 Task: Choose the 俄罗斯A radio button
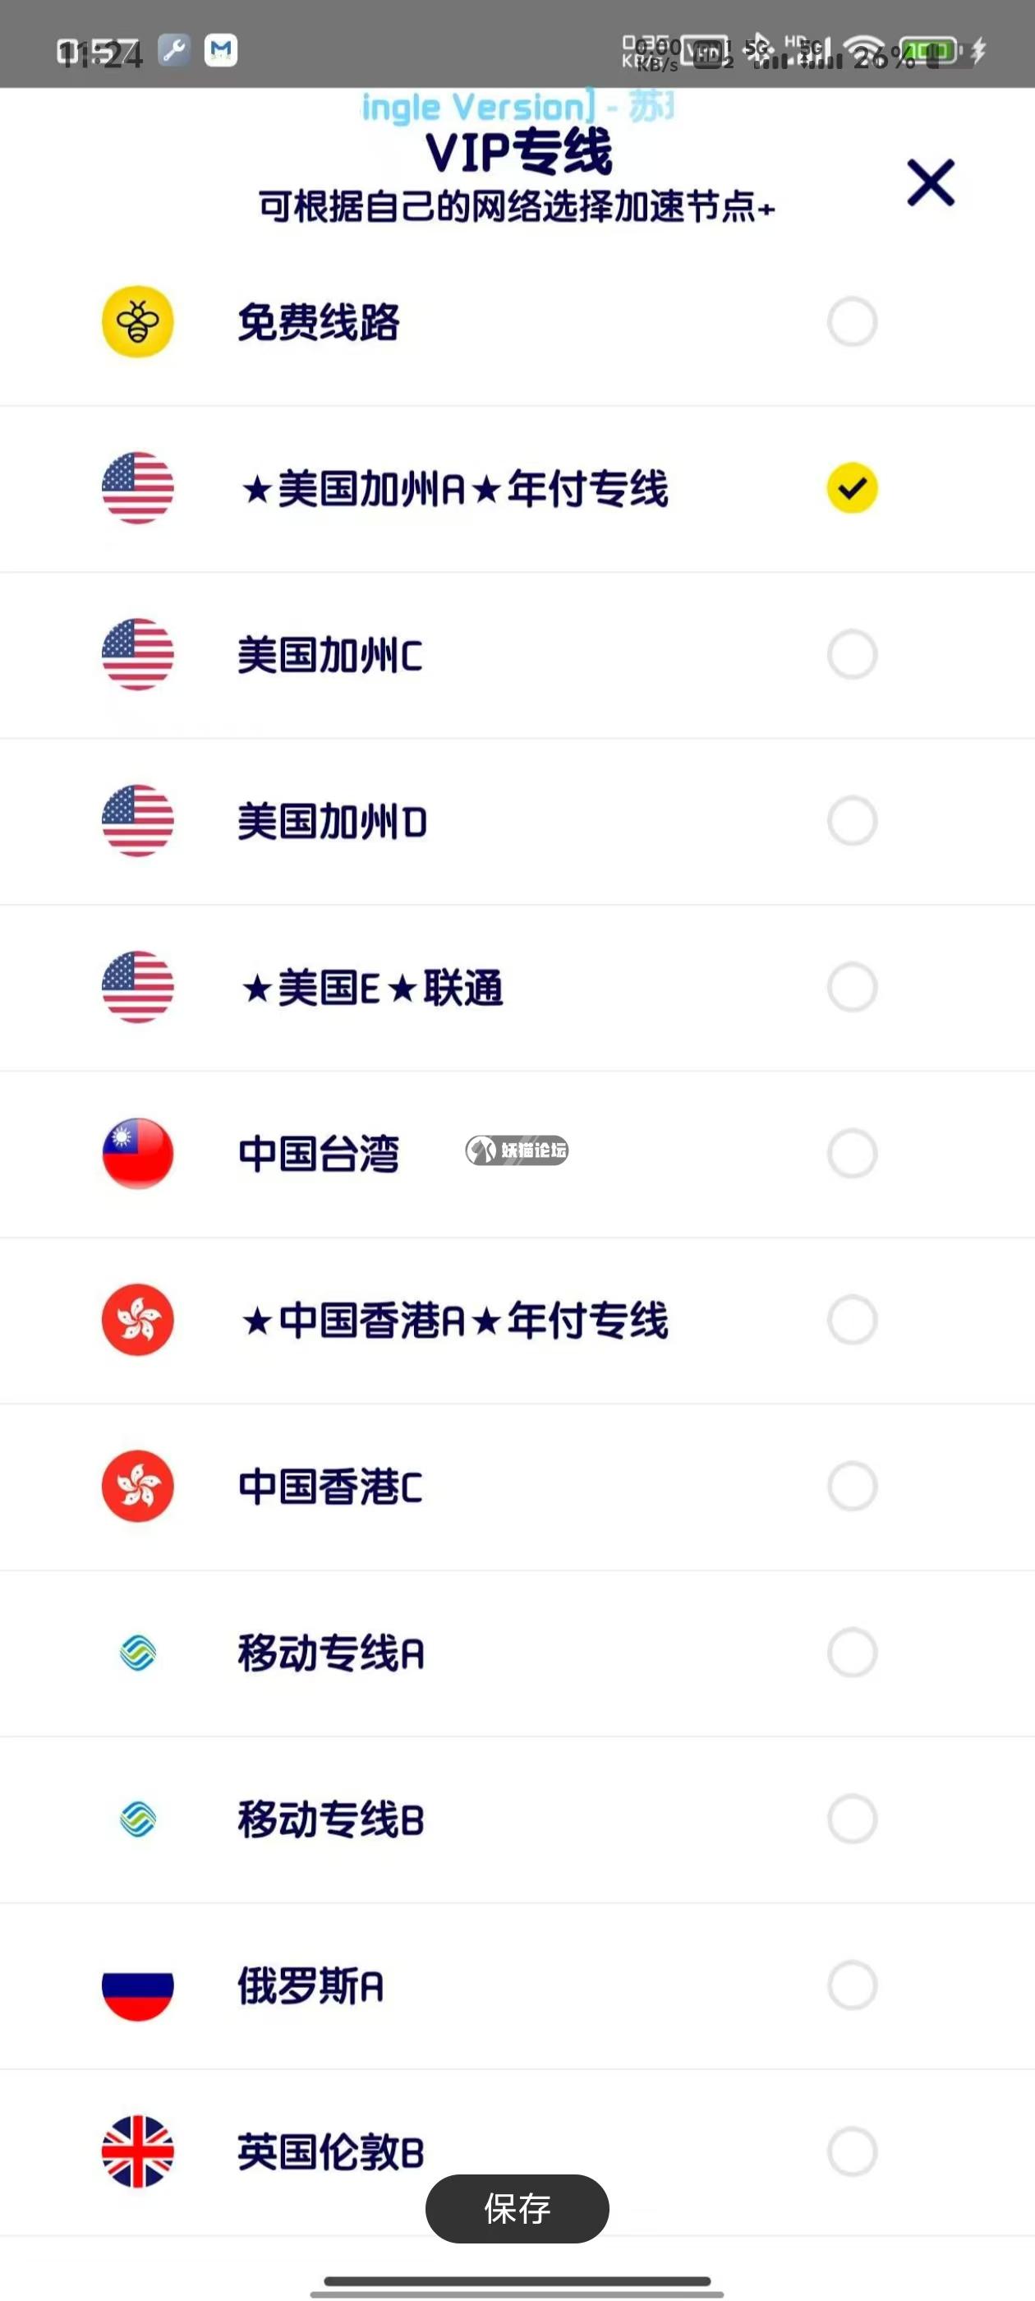[852, 1985]
